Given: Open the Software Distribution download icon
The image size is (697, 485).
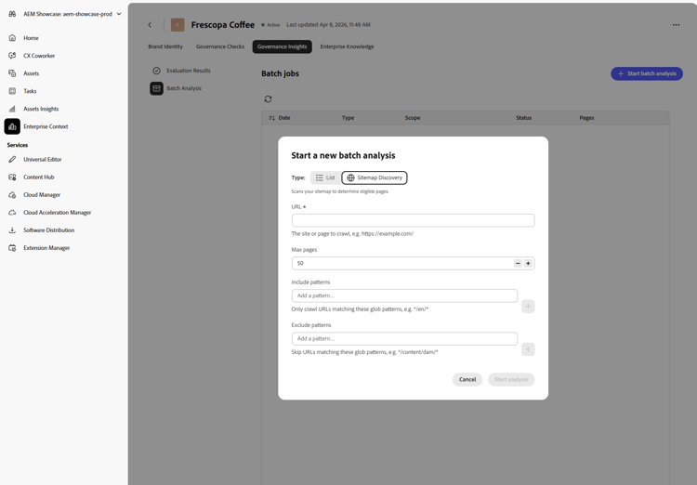Looking at the screenshot, I should (x=12, y=230).
